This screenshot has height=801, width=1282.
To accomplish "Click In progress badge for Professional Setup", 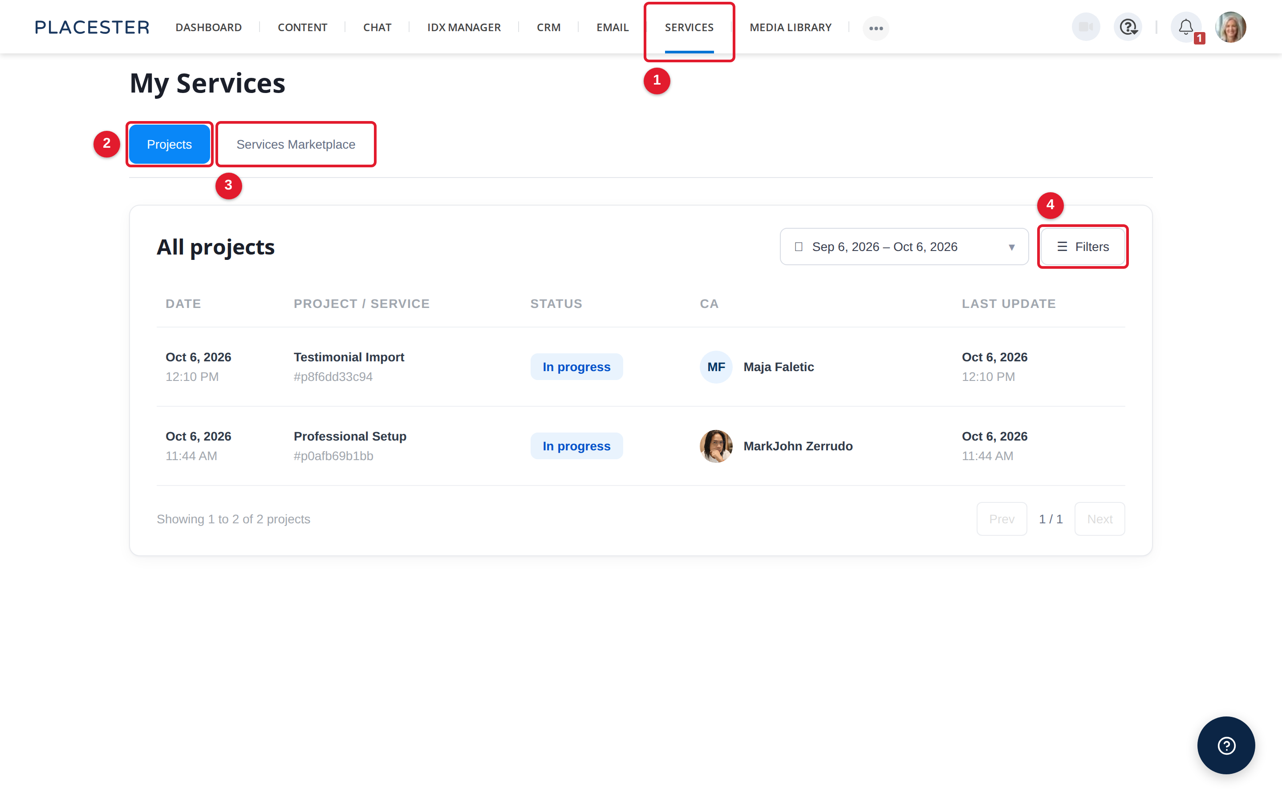I will tap(576, 446).
